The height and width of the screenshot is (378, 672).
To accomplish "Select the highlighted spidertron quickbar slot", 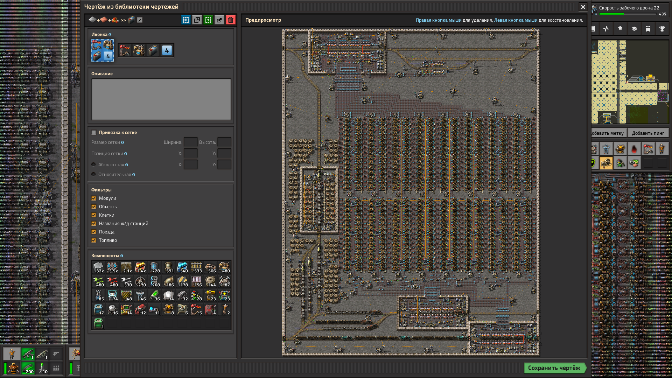I will 606,163.
